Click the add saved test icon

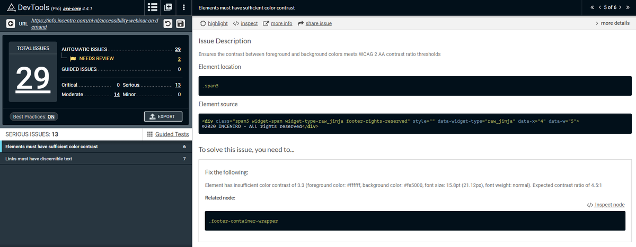tap(169, 7)
